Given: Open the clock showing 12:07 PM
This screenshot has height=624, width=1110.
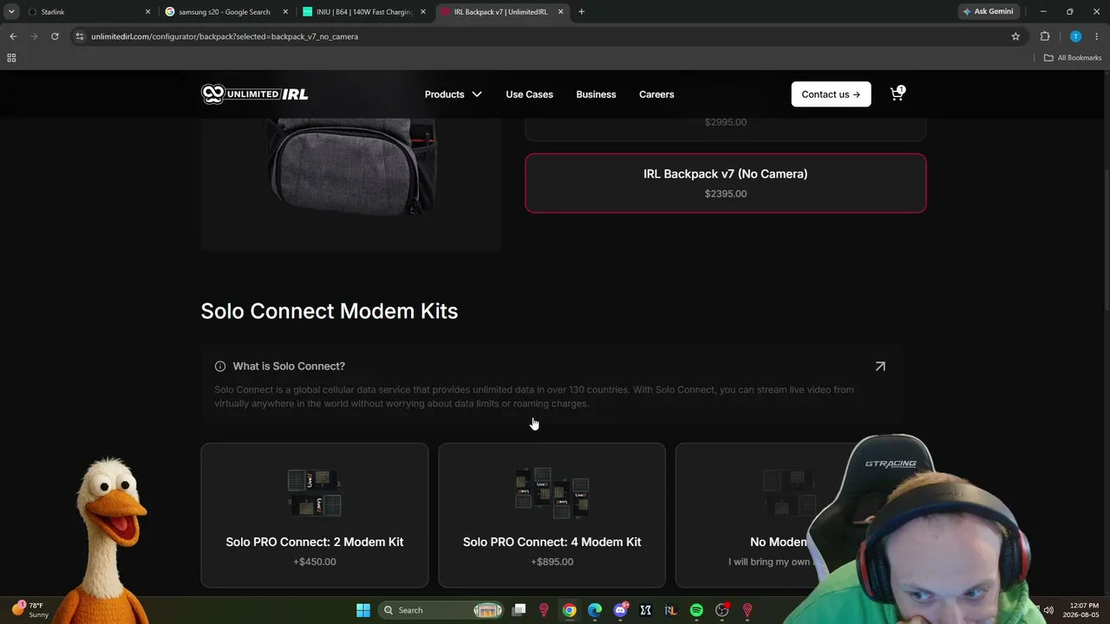Looking at the screenshot, I should point(1084,610).
